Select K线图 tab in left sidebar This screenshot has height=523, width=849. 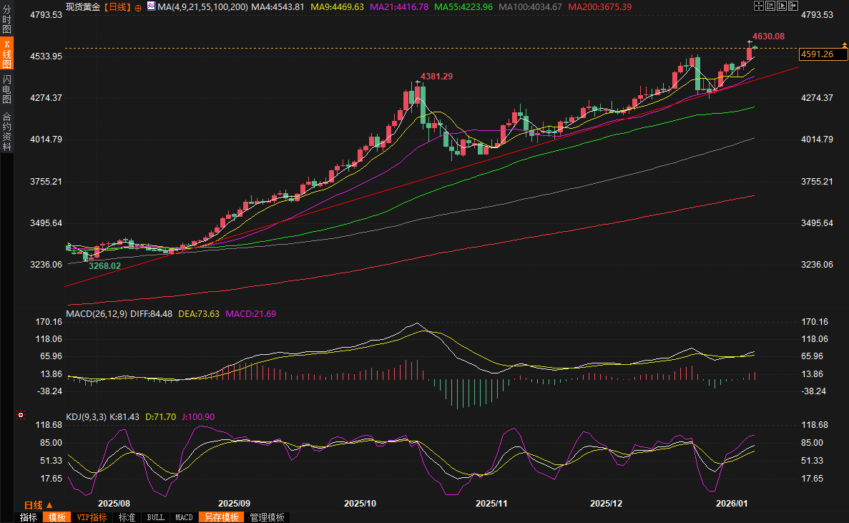(x=6, y=54)
